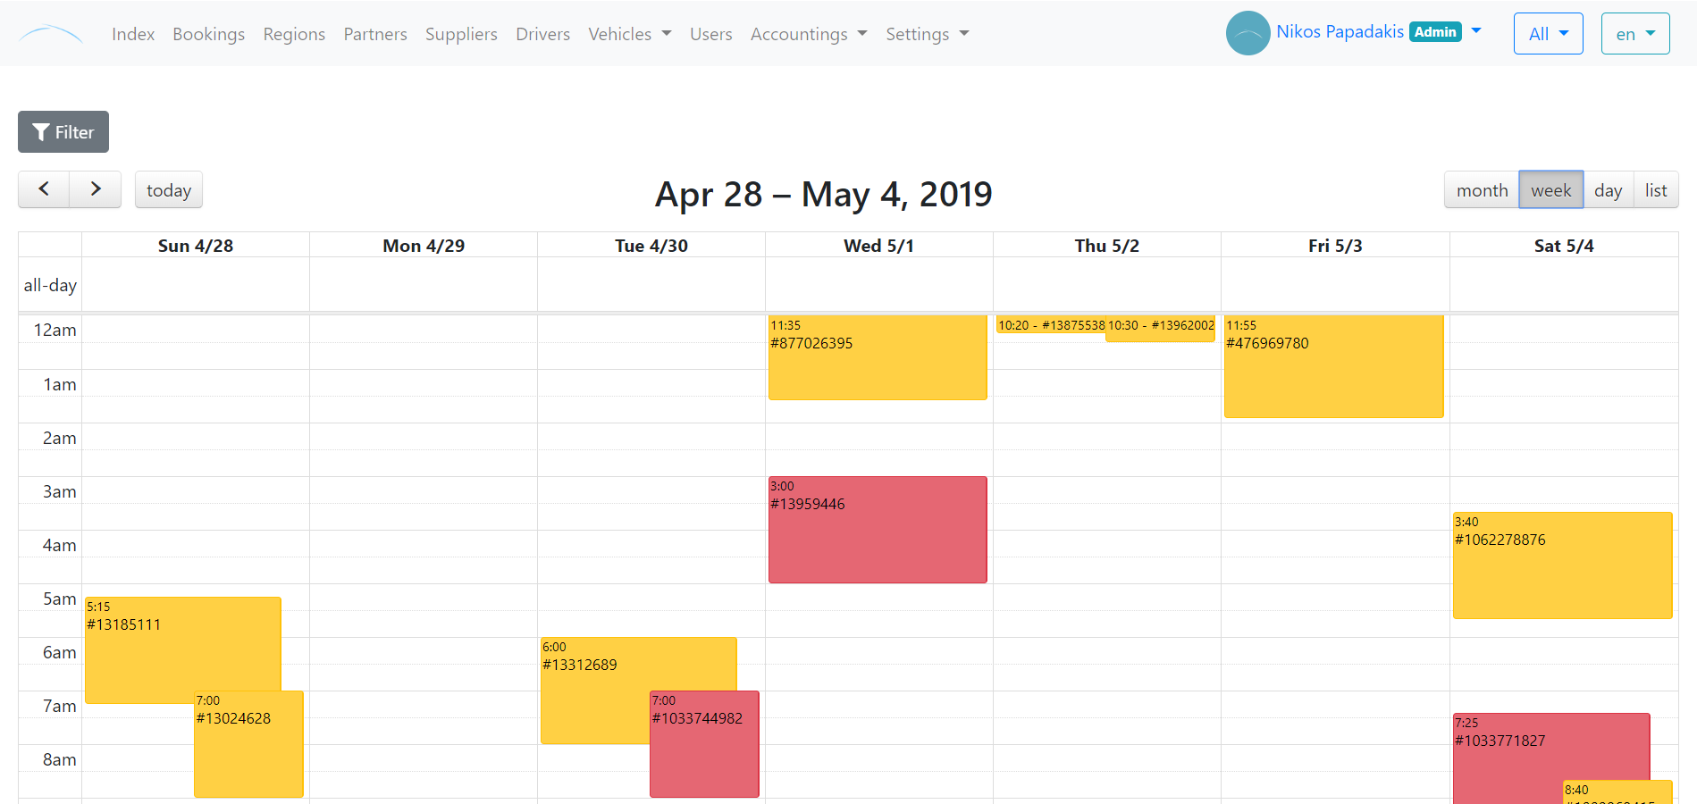
Task: Open the Accountings dropdown
Action: tap(808, 34)
